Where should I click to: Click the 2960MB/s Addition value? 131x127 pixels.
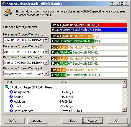point(66,101)
